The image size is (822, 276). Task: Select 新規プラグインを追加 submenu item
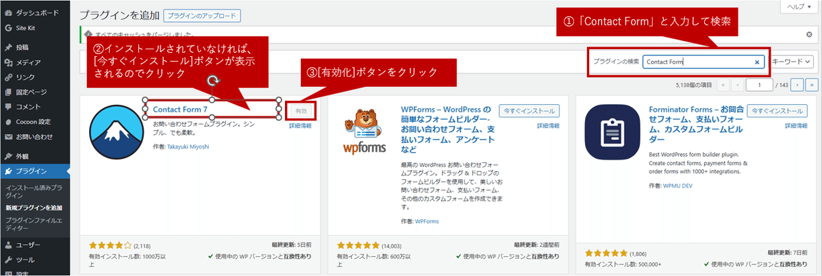[x=34, y=208]
